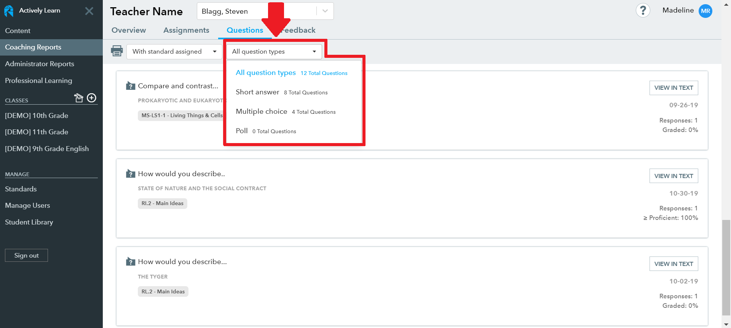Click the scrollbar down arrow
The width and height of the screenshot is (731, 328).
tap(726, 324)
